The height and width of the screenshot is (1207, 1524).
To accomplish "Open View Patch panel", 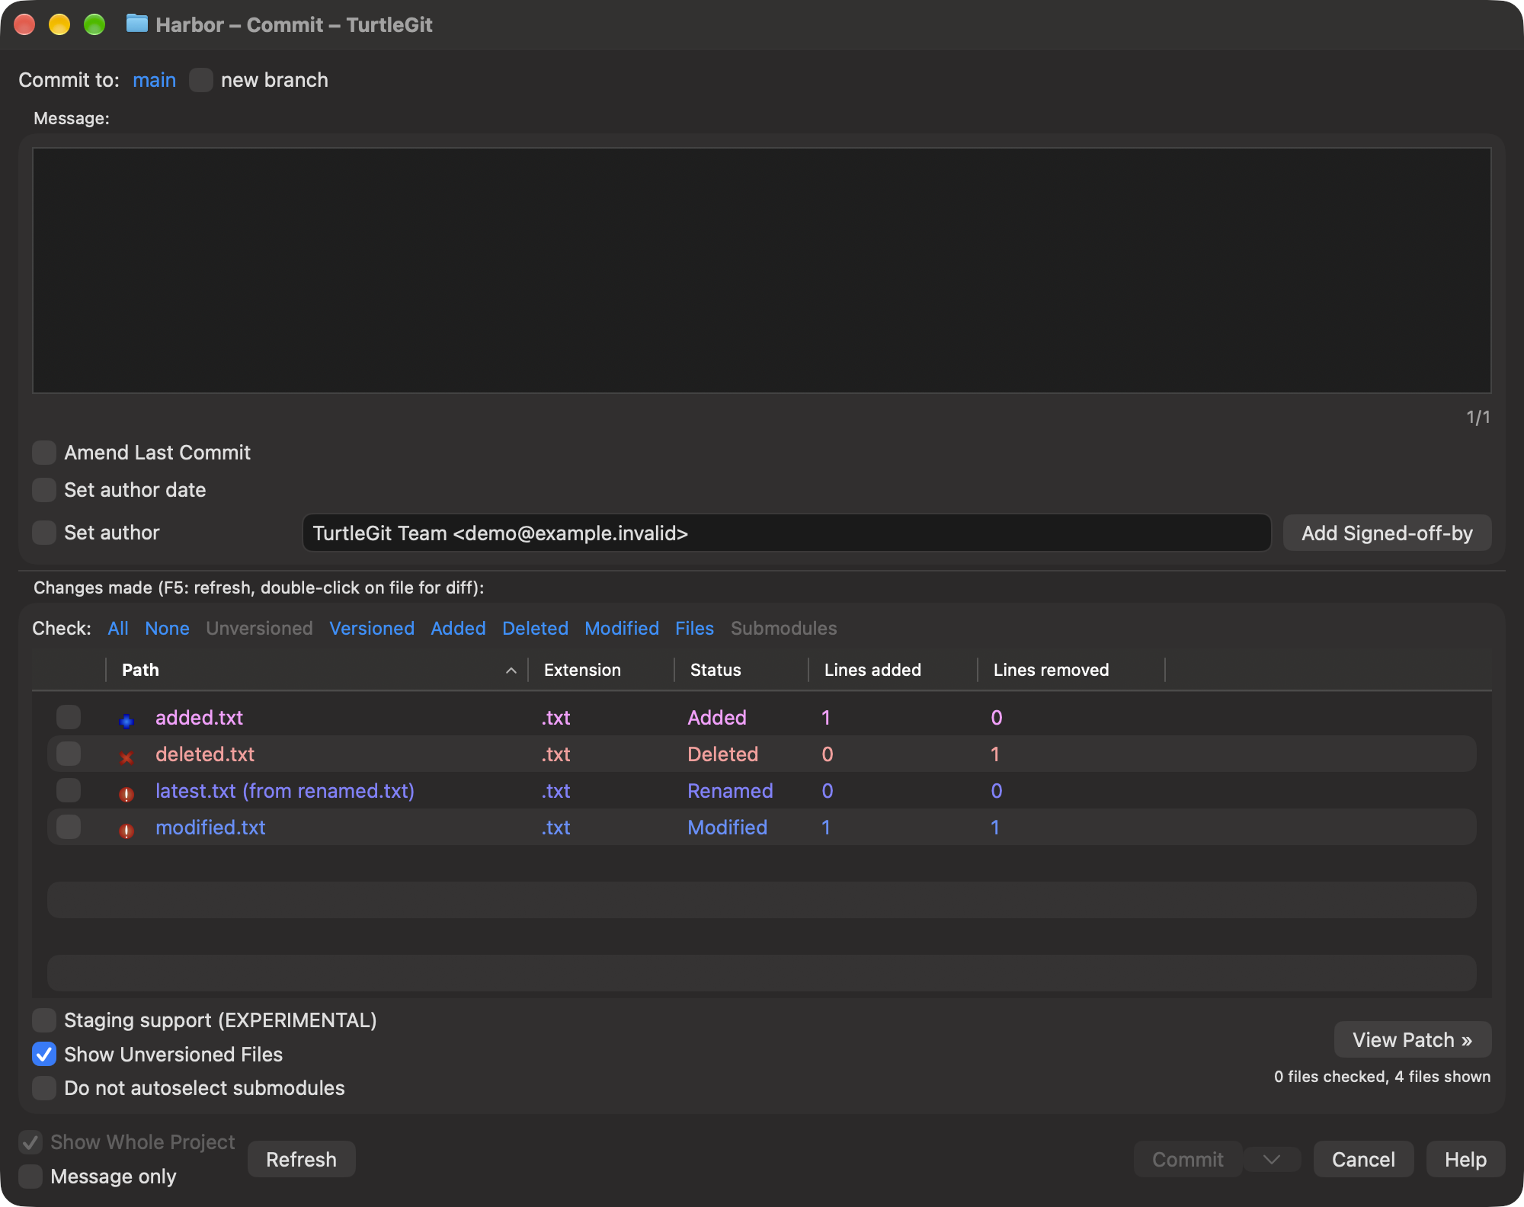I will [x=1412, y=1040].
